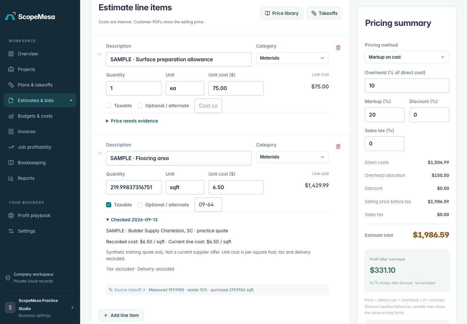Click the cost code field showing 09-64
Viewport: 467px width, 324px height.
tap(208, 204)
